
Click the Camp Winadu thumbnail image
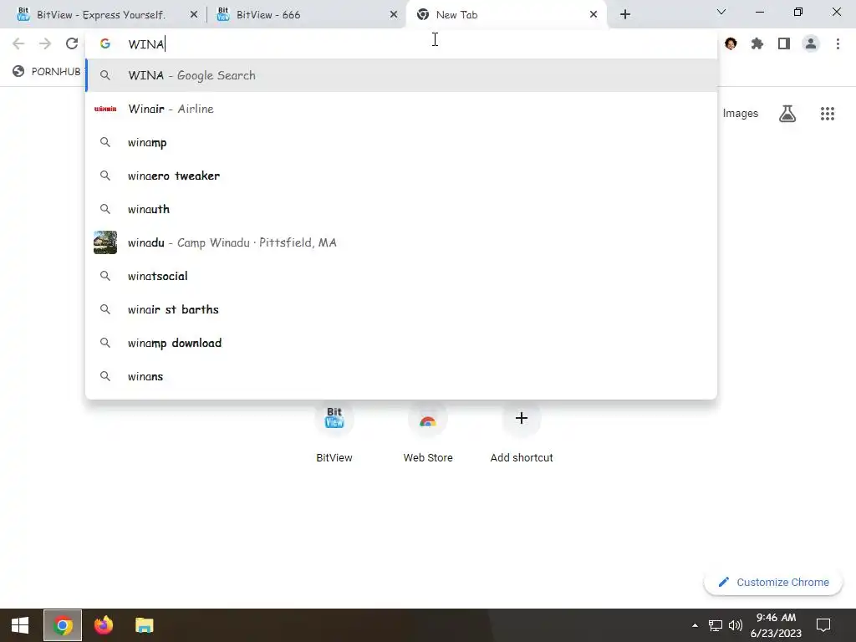pyautogui.click(x=105, y=242)
